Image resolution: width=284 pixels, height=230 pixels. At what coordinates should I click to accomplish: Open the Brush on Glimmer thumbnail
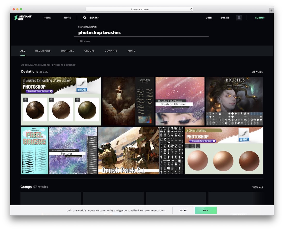180,101
